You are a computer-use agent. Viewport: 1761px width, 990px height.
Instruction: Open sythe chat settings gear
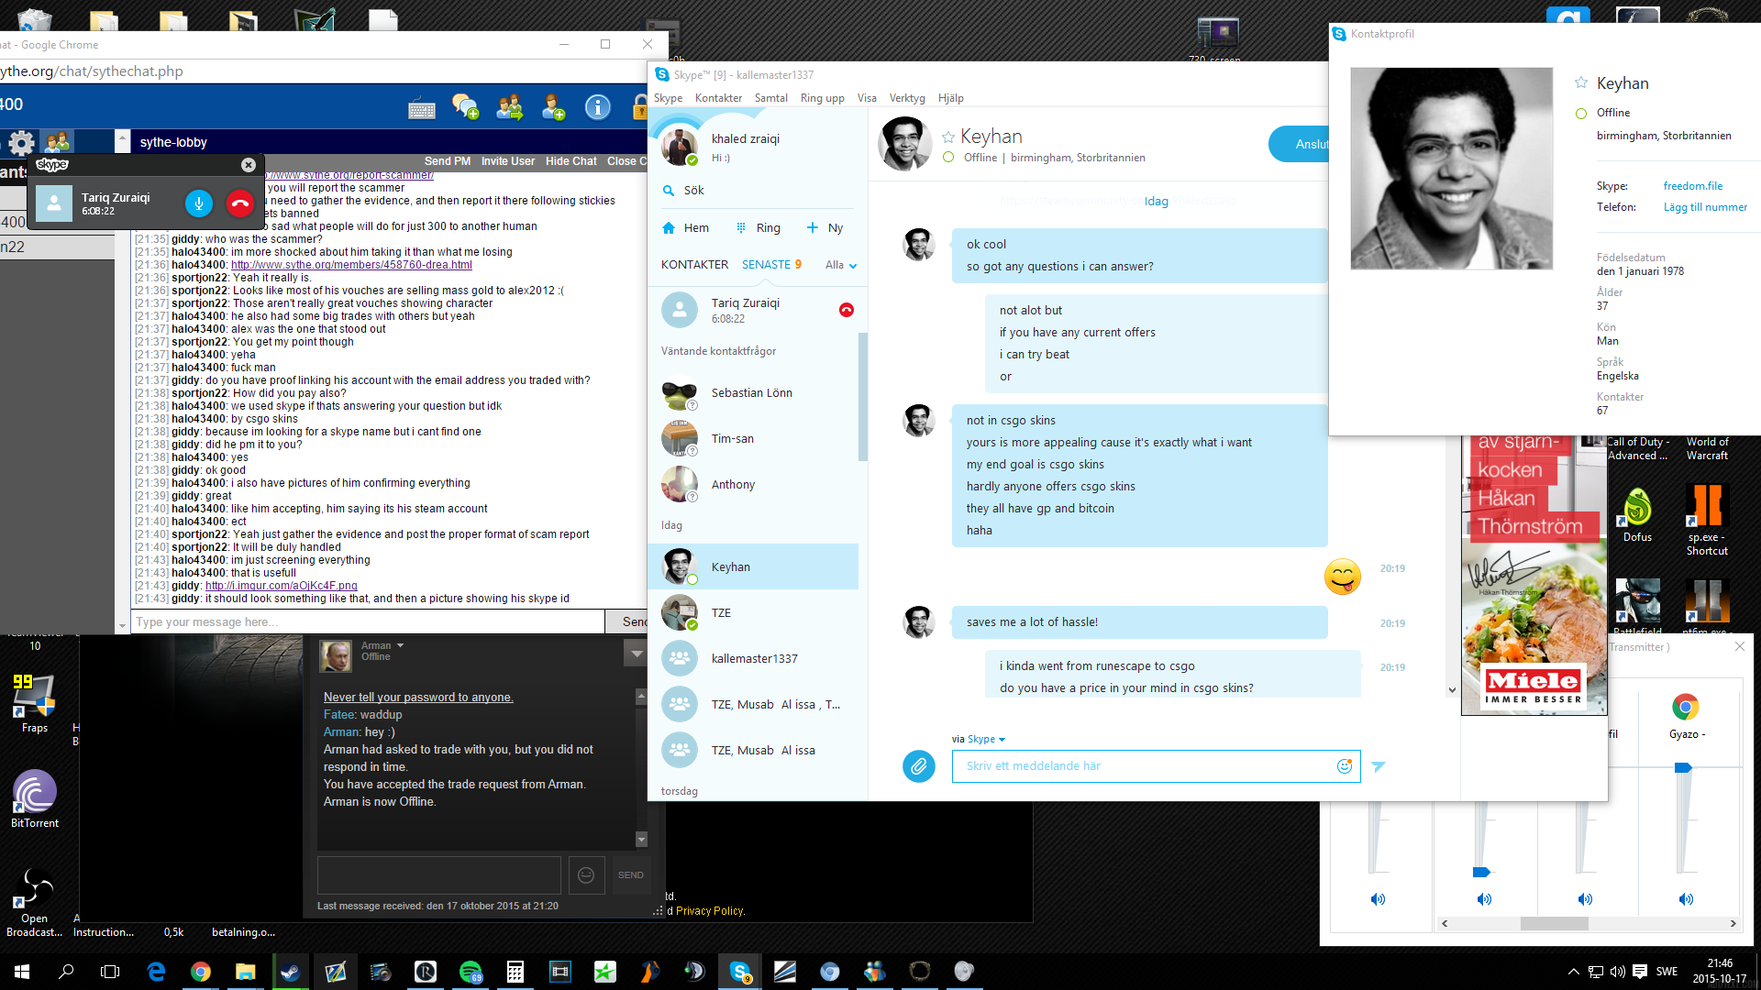[x=21, y=143]
